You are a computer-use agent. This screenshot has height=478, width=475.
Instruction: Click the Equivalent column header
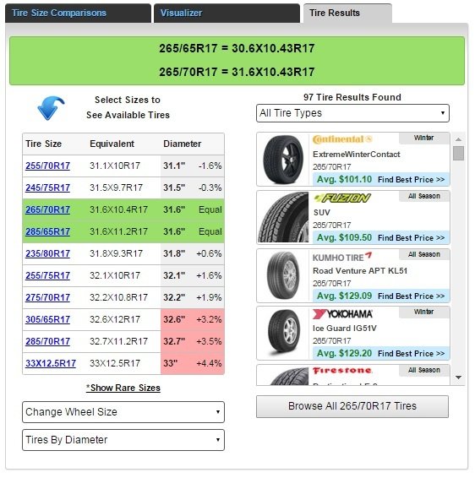[112, 144]
